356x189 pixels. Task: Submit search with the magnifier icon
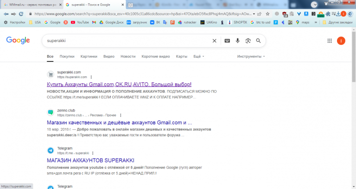click(258, 41)
